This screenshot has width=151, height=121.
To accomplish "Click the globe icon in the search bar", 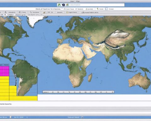I will pos(68,5).
